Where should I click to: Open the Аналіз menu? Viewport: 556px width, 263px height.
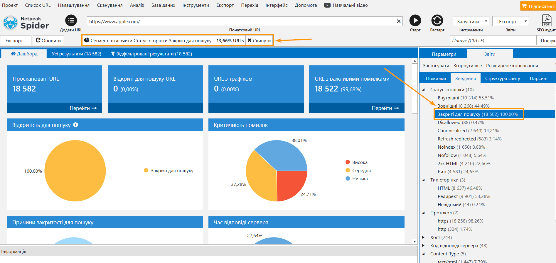[137, 5]
